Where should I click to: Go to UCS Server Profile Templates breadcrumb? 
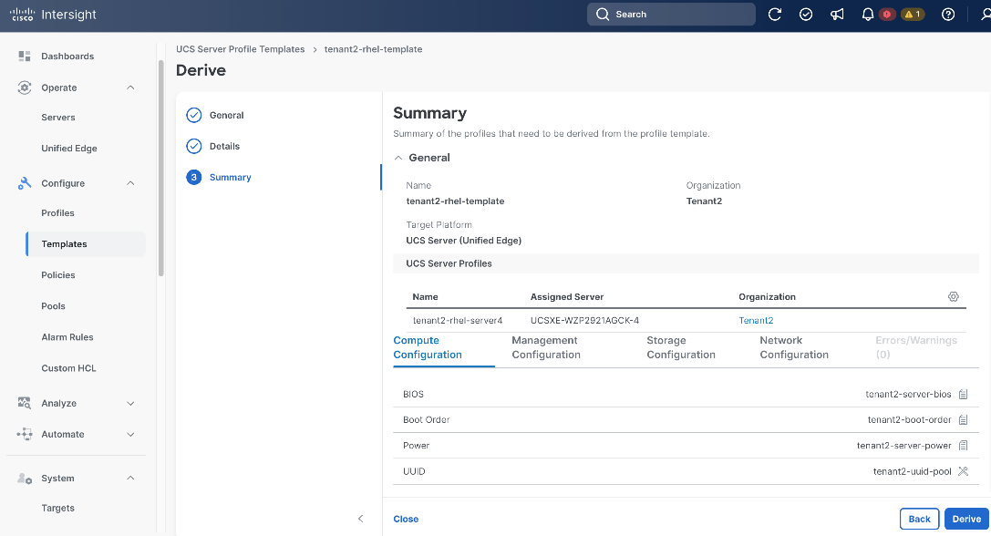240,49
